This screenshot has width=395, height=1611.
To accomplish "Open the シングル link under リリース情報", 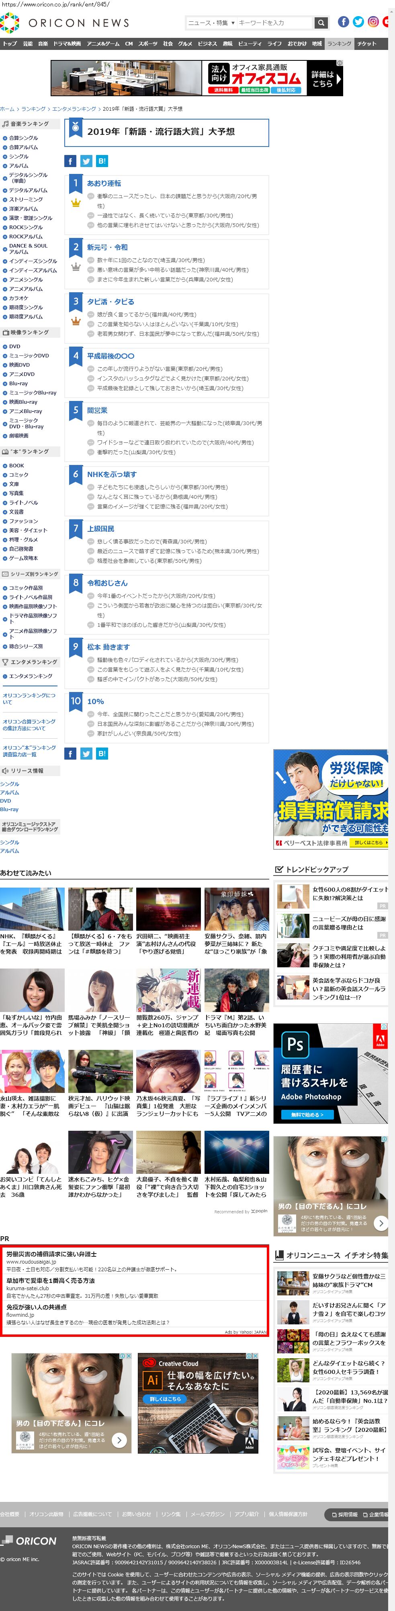I will [9, 784].
